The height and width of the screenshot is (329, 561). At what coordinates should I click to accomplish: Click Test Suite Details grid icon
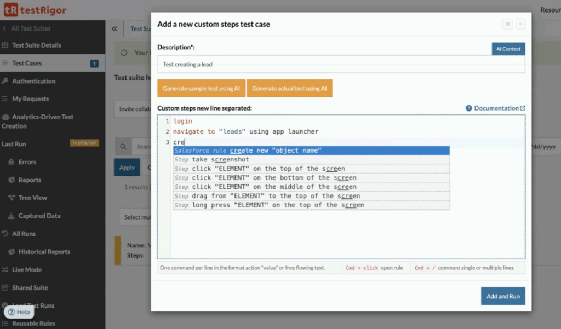[5, 45]
